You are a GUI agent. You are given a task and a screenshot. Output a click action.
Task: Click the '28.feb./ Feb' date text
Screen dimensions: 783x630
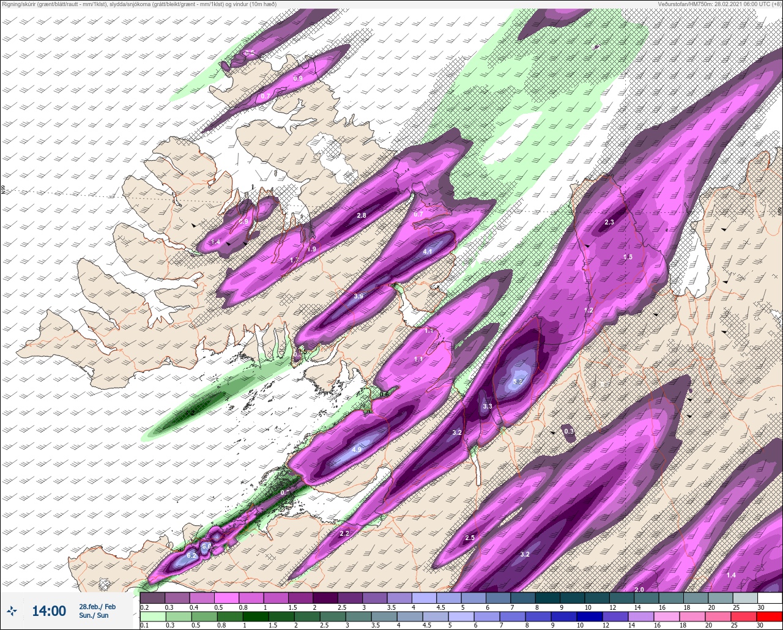point(97,606)
